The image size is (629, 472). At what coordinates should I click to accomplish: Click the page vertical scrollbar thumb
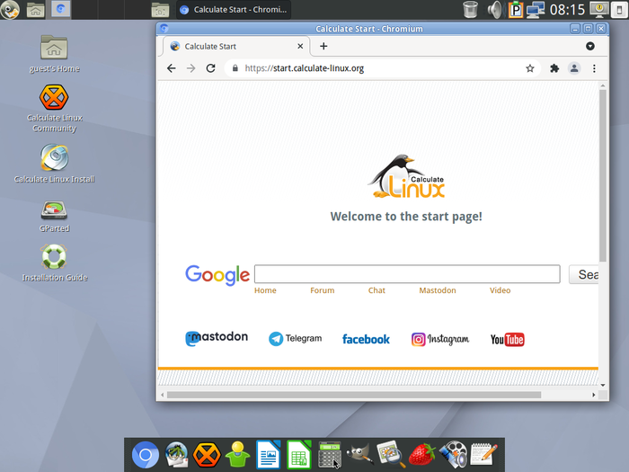coord(603,175)
